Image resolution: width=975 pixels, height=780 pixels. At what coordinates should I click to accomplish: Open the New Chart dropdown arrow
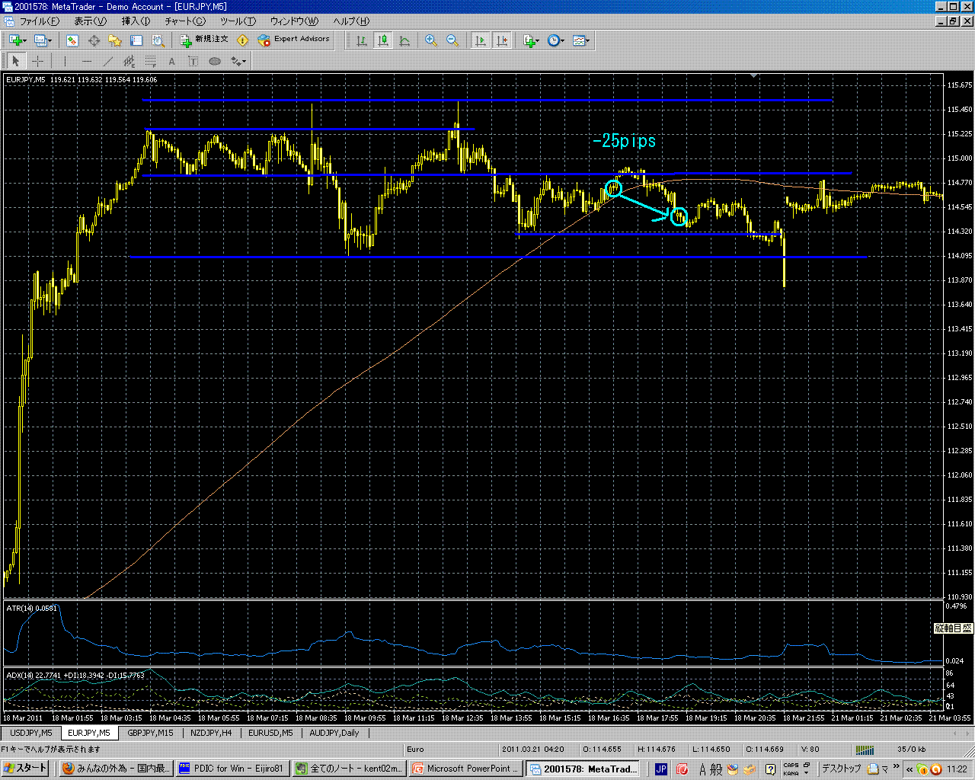click(x=25, y=40)
